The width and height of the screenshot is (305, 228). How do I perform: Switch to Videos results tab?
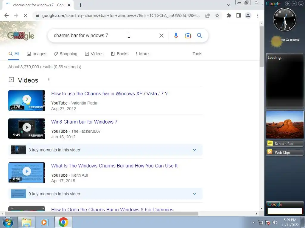pyautogui.click(x=94, y=54)
